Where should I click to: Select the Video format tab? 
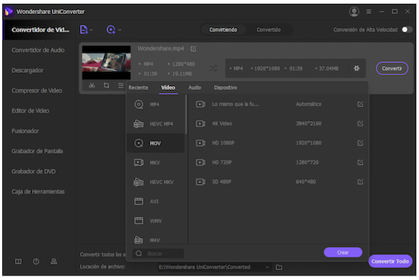tap(168, 88)
